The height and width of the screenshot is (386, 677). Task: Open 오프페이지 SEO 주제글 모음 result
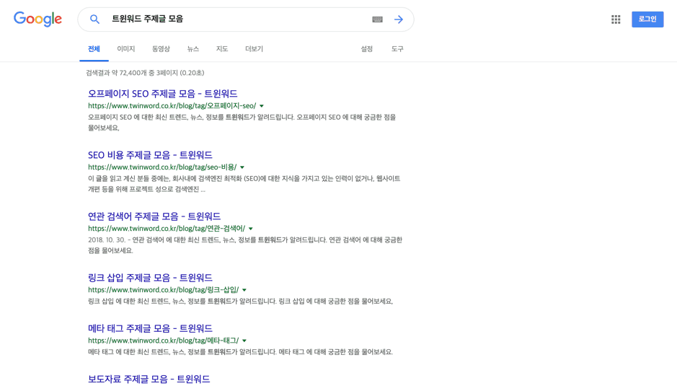163,93
